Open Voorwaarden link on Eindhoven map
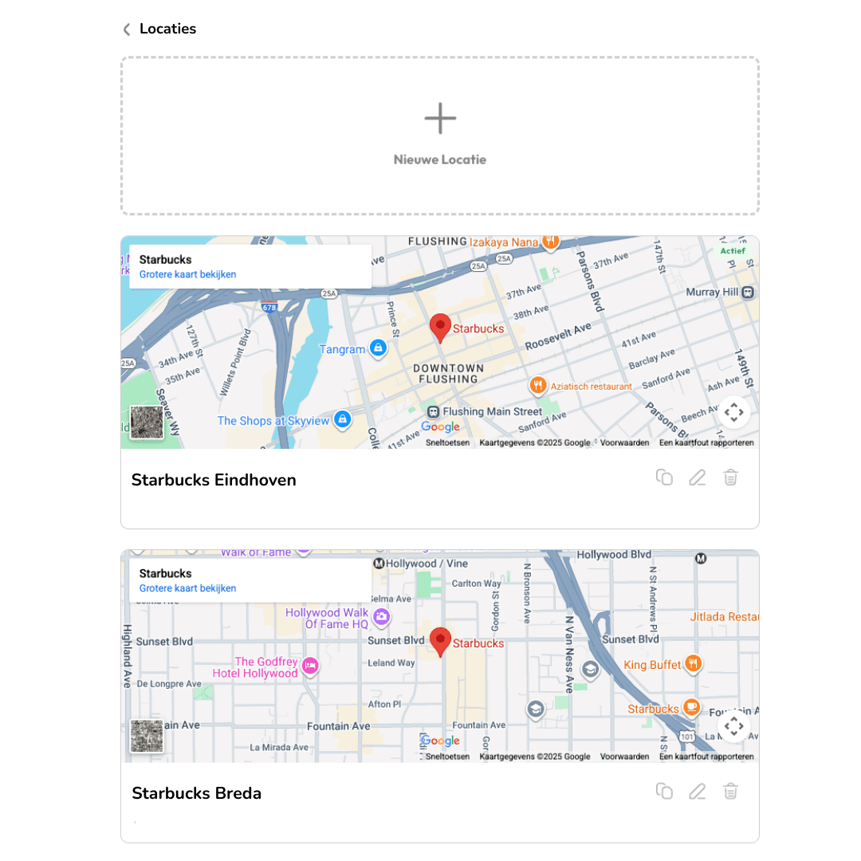This screenshot has height=861, width=861. [x=624, y=442]
